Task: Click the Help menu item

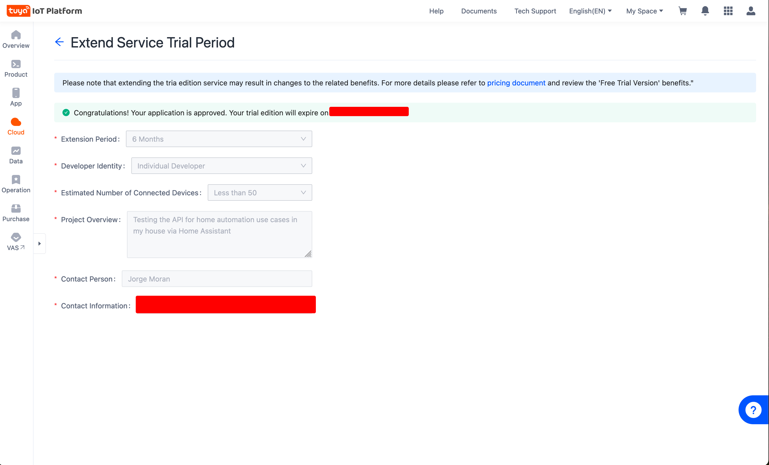Action: click(x=437, y=10)
